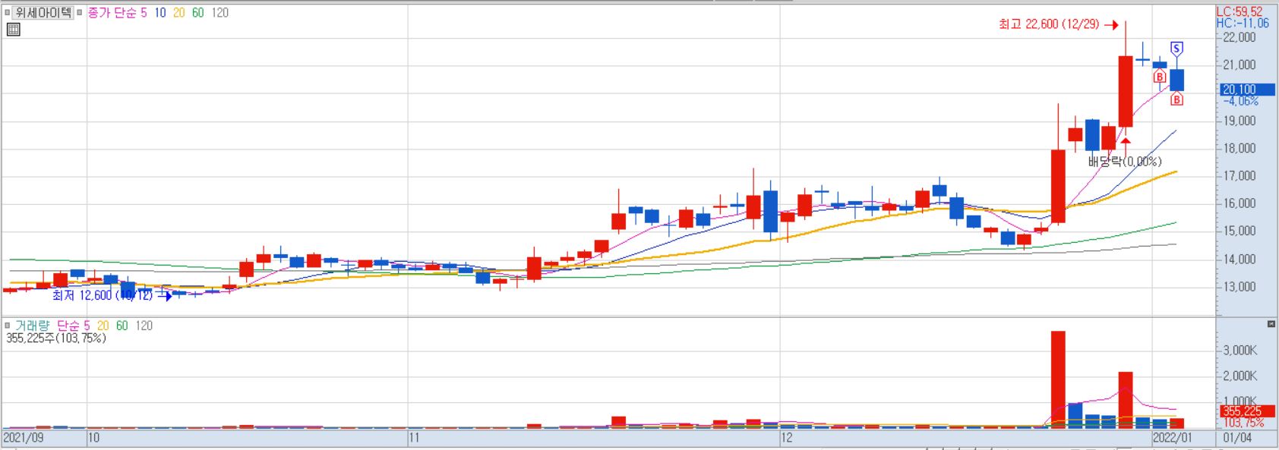1279x450 pixels.
Task: Click the 17,000 price axis label
Action: tap(1239, 175)
